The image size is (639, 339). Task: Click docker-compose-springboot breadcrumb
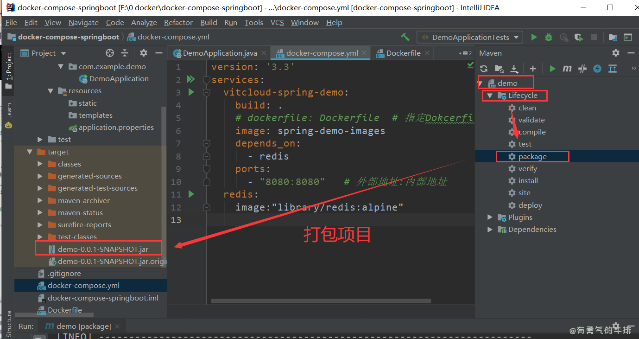(x=69, y=37)
